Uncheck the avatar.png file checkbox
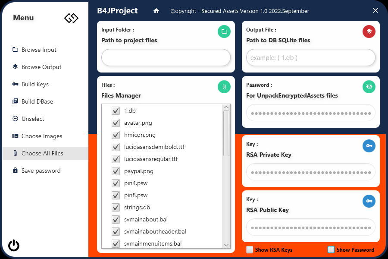The image size is (388, 259). [116, 123]
